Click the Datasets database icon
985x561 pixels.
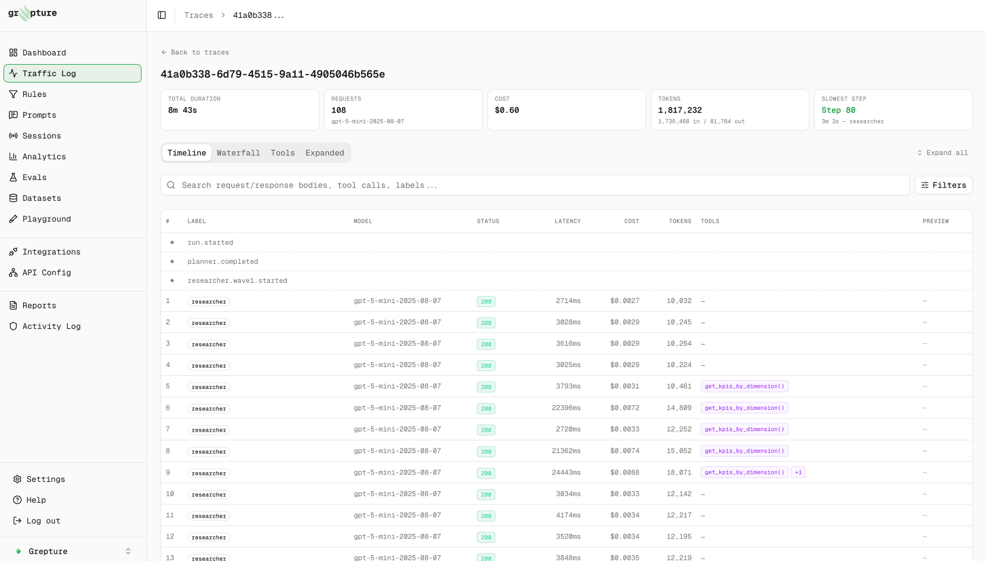(x=13, y=198)
